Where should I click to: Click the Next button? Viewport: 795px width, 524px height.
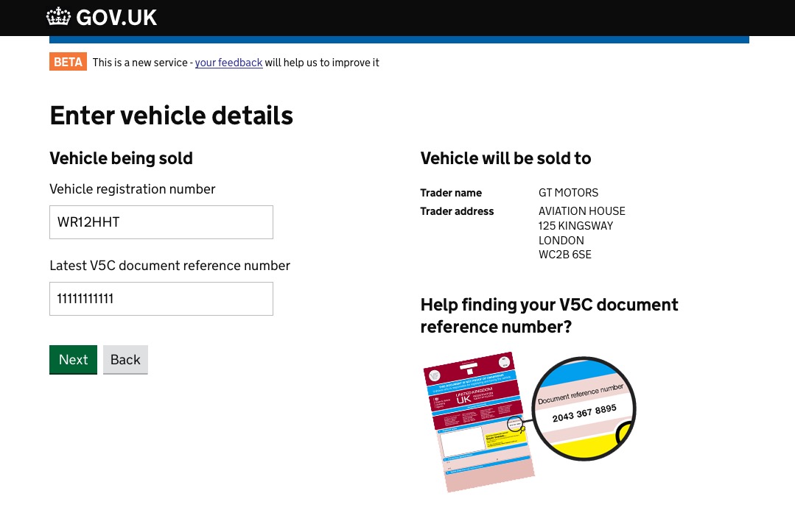coord(73,359)
